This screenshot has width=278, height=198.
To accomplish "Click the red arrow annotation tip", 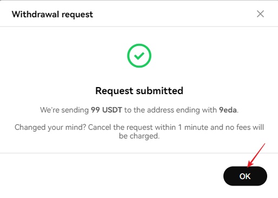I will pyautogui.click(x=248, y=167).
